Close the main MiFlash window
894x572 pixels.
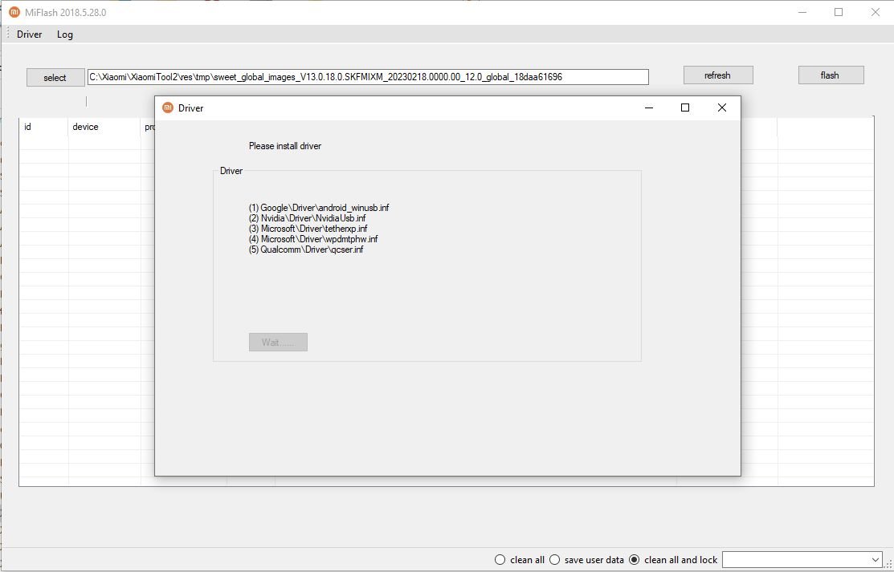pos(876,12)
